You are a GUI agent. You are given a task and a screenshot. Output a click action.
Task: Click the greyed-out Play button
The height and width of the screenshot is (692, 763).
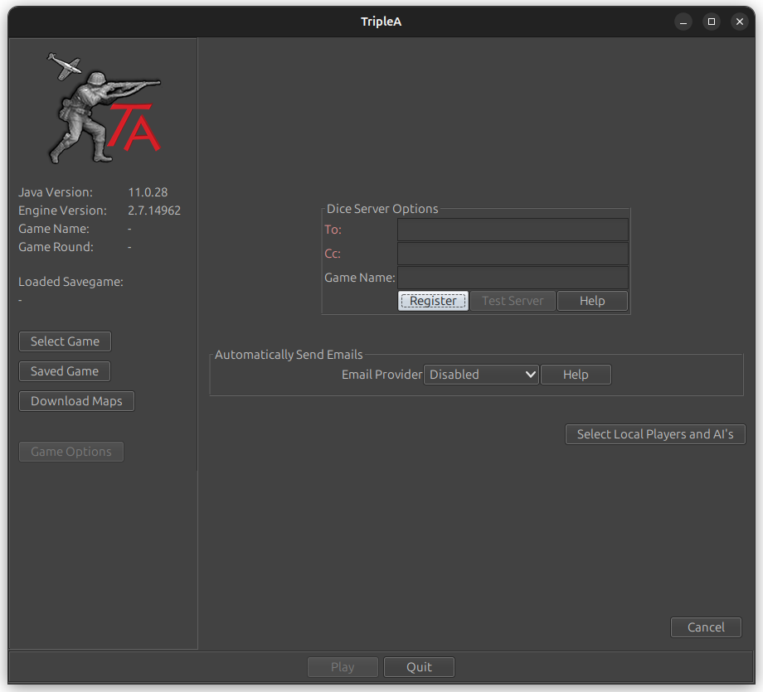pyautogui.click(x=343, y=666)
